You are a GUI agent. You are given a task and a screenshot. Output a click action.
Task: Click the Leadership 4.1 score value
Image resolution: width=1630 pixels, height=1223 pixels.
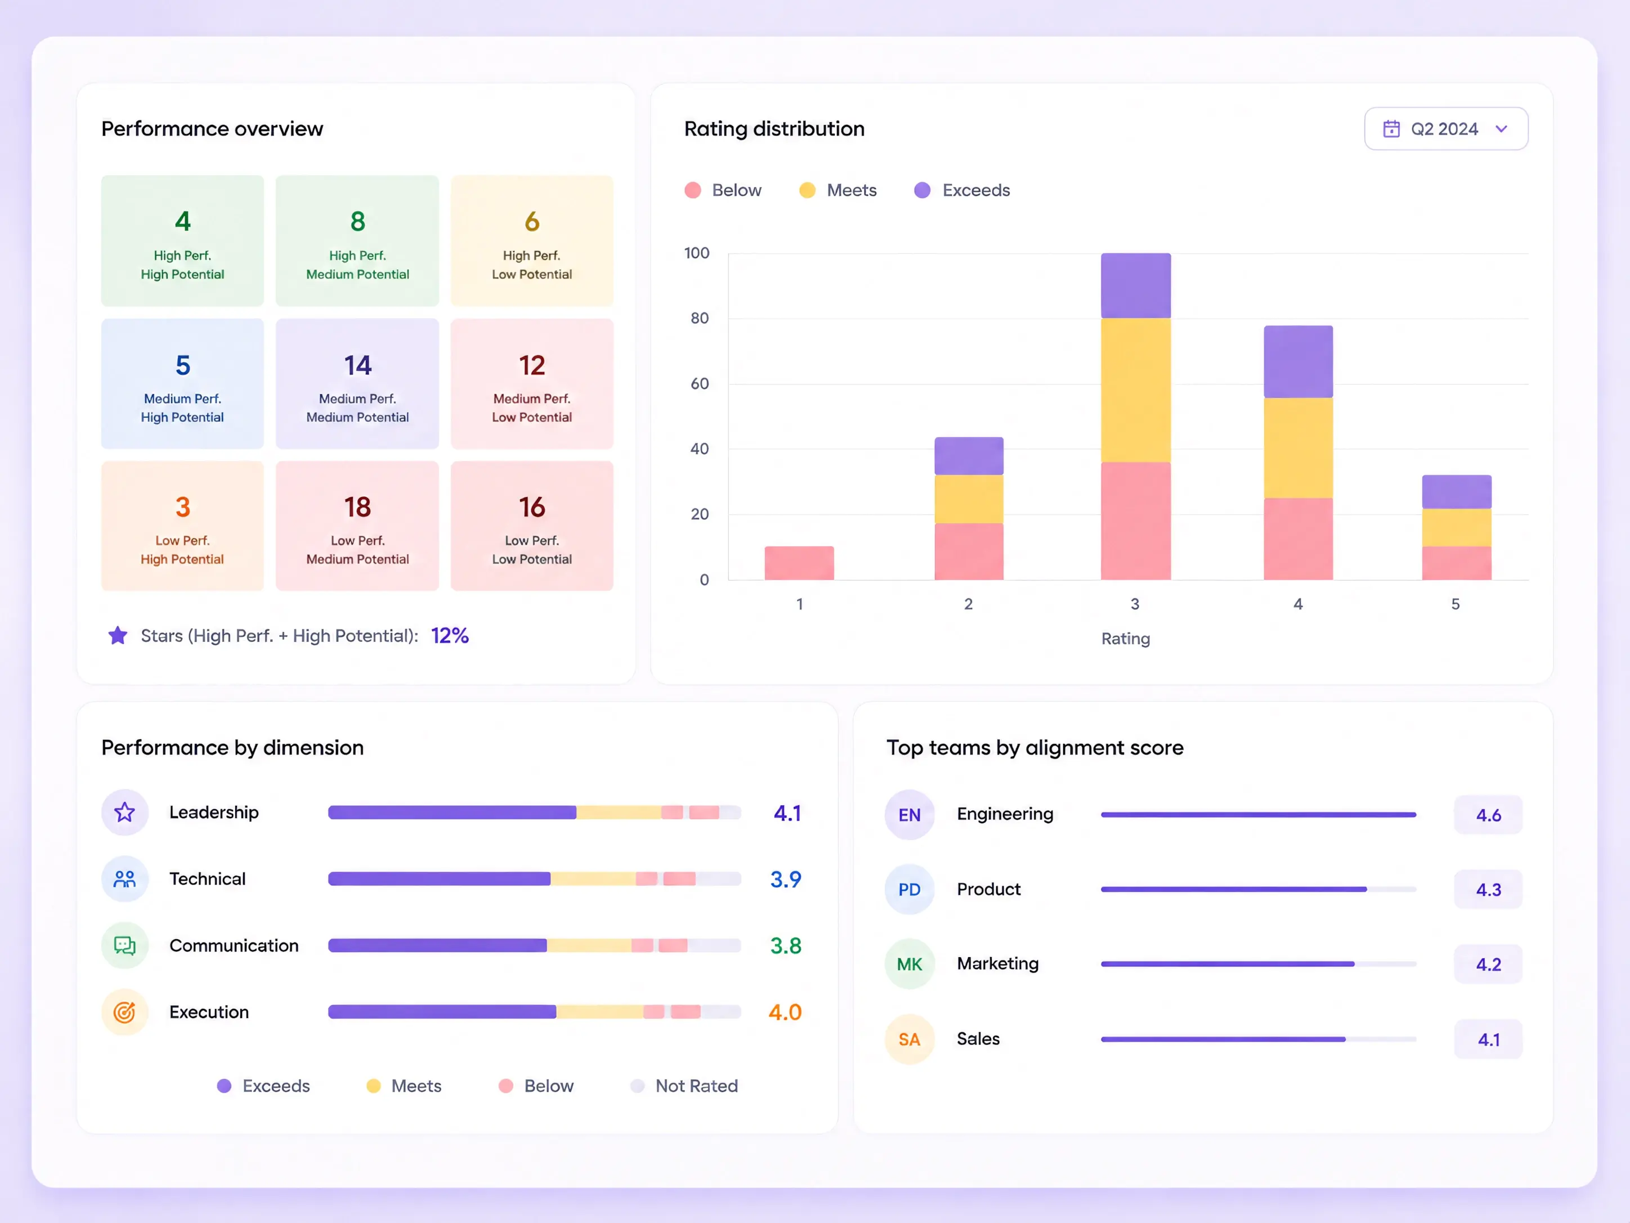(x=787, y=813)
